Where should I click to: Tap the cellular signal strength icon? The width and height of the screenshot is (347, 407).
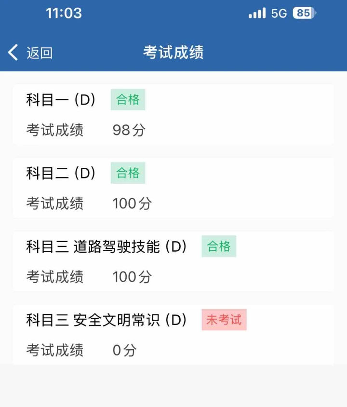tap(257, 13)
